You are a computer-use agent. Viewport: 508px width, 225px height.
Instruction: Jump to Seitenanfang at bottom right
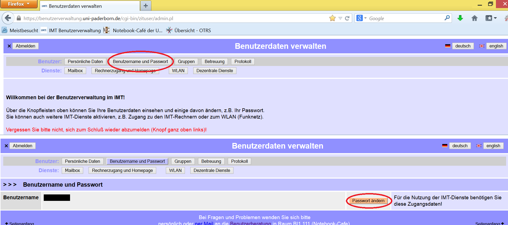click(490, 223)
